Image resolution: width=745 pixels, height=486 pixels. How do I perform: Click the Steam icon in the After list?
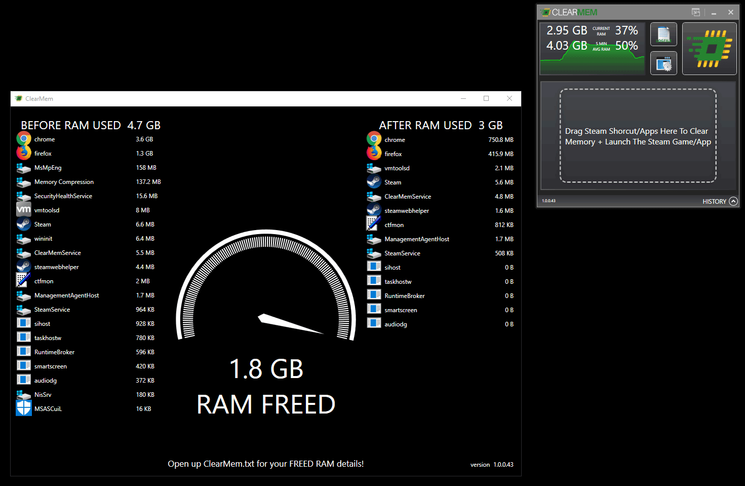(x=374, y=182)
